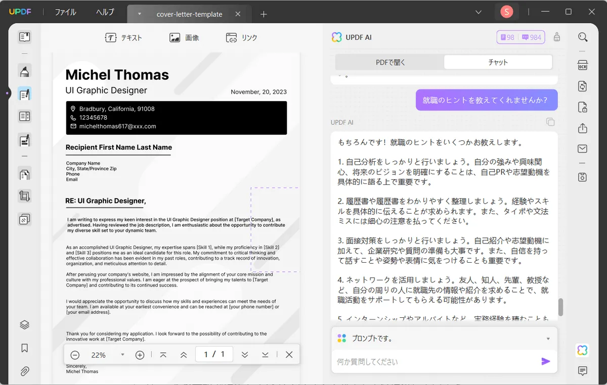
Task: Open the Form/Sign tool in left sidebar
Action: [x=24, y=140]
